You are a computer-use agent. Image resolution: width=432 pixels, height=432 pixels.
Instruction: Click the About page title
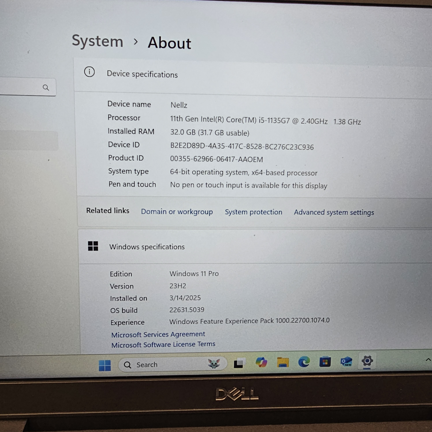point(169,43)
